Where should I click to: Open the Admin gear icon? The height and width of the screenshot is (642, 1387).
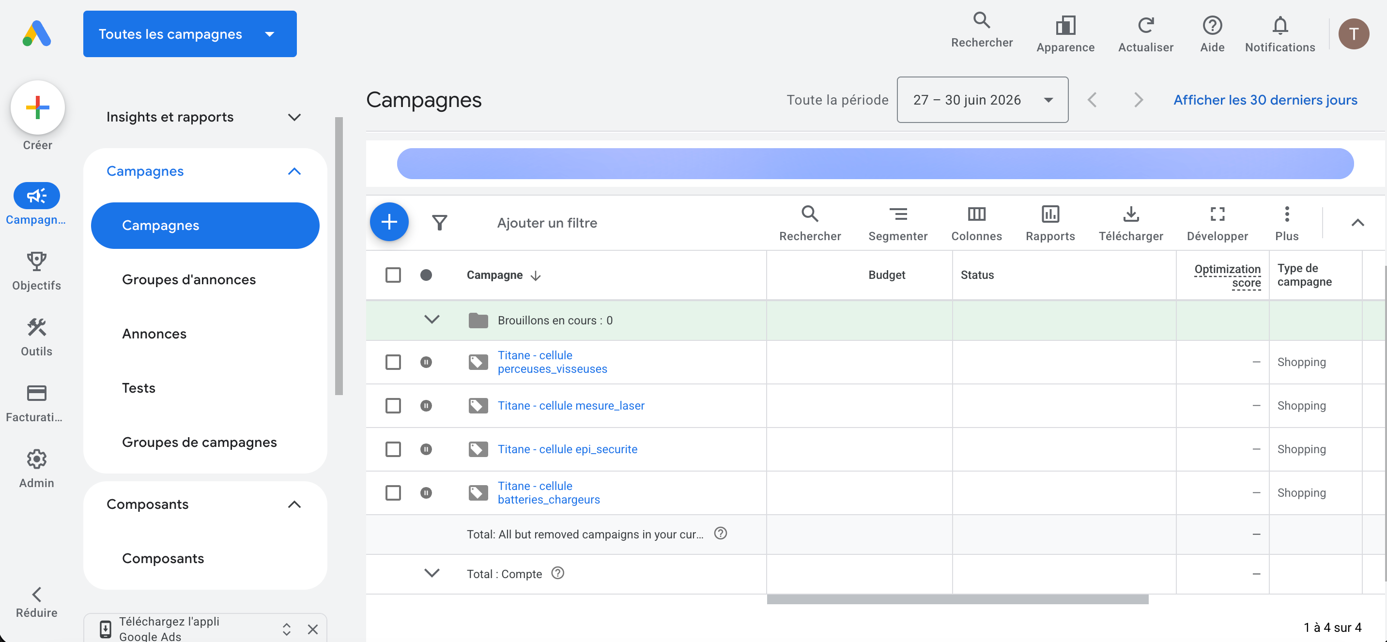point(37,459)
